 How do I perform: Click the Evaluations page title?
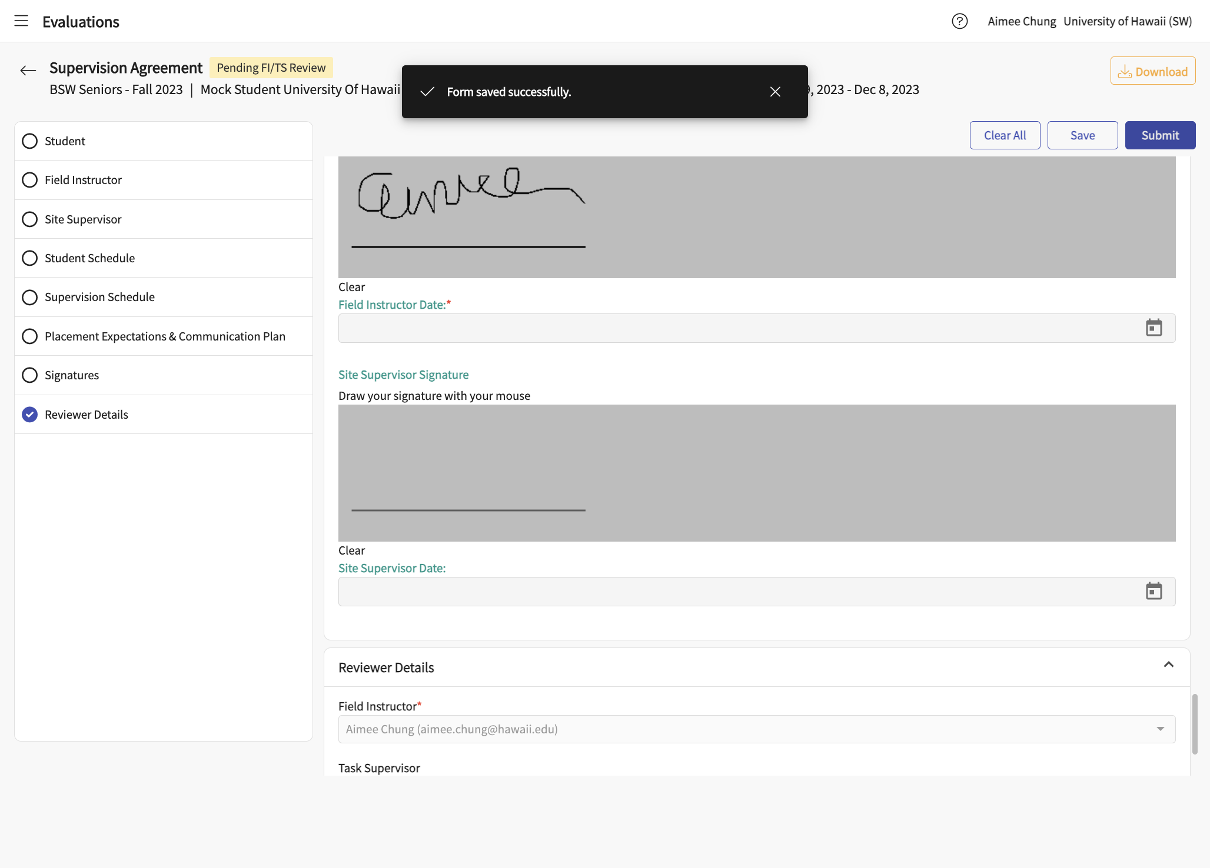[x=81, y=22]
